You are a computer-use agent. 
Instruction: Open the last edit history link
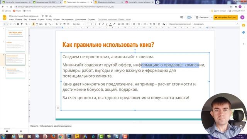[x=114, y=19]
